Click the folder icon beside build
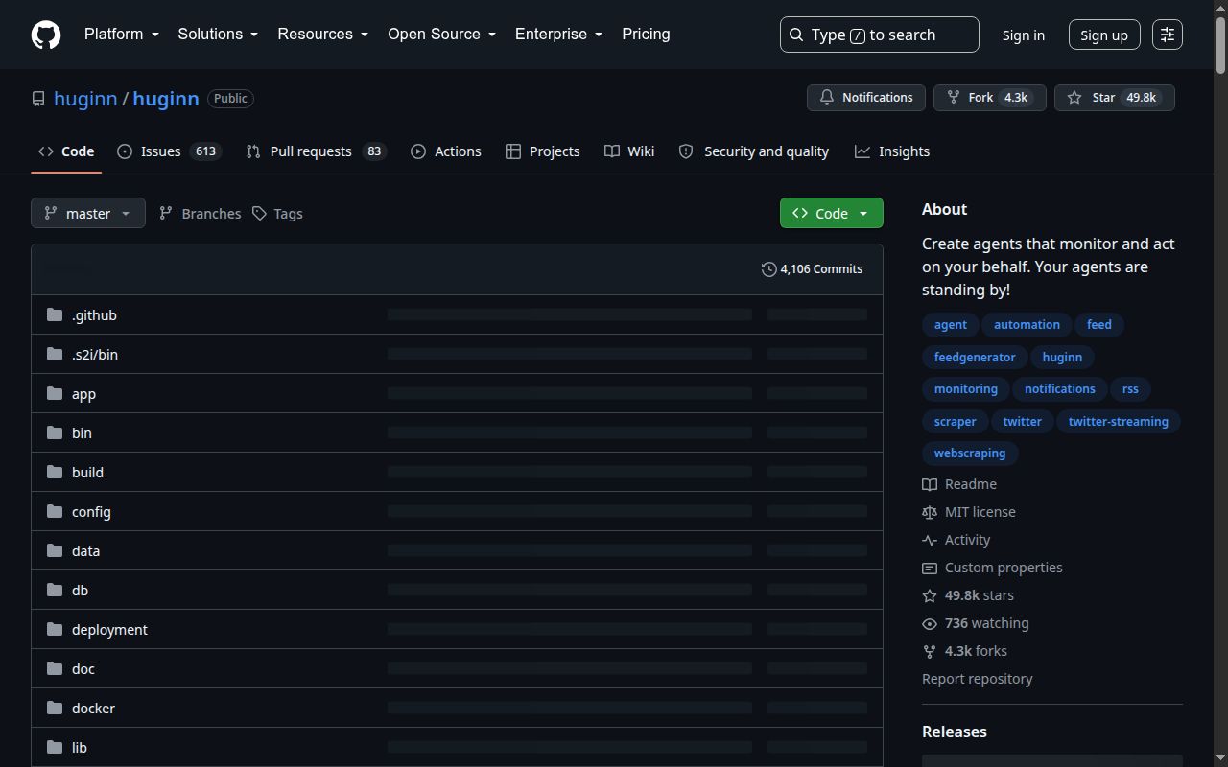Image resolution: width=1228 pixels, height=767 pixels. (55, 472)
